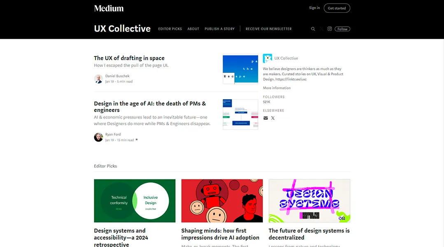
Task: Click Jan 19 · 13 min read text
Action: click(x=119, y=140)
